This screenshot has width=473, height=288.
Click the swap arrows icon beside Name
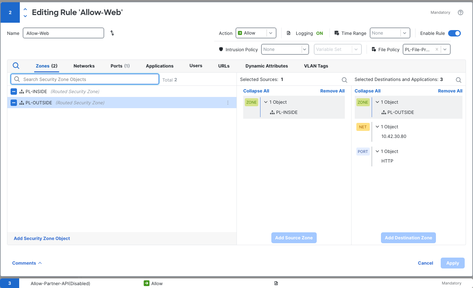pyautogui.click(x=112, y=33)
